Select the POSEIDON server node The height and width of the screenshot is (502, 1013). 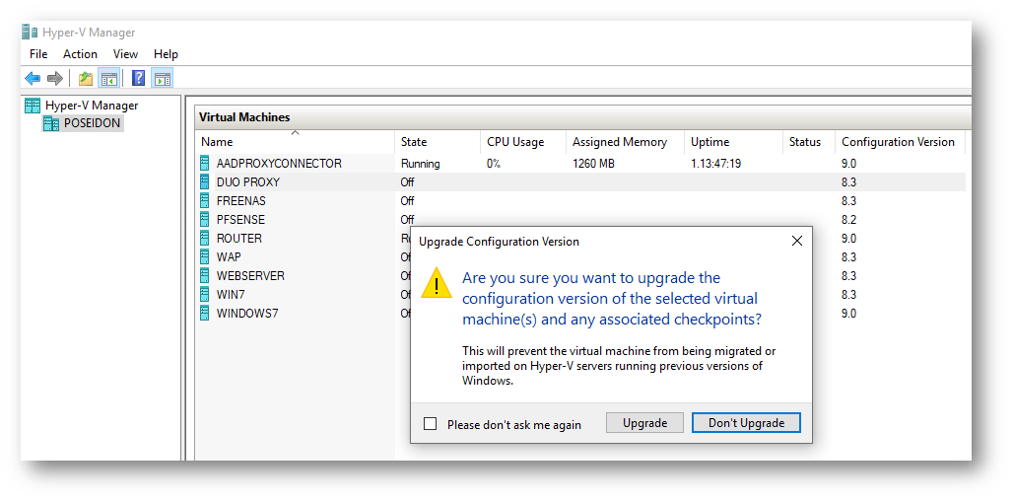[x=93, y=123]
